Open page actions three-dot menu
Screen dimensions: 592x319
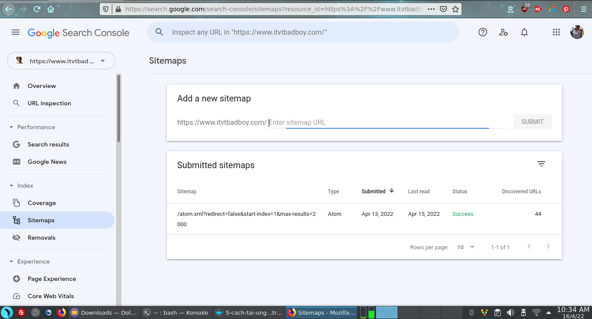point(431,9)
